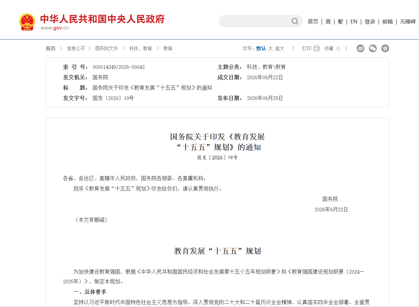Click the 发文字号 value in the info table

[x=113, y=98]
